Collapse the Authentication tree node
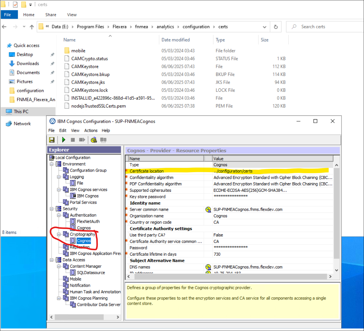The height and width of the screenshot is (331, 364). point(59,215)
